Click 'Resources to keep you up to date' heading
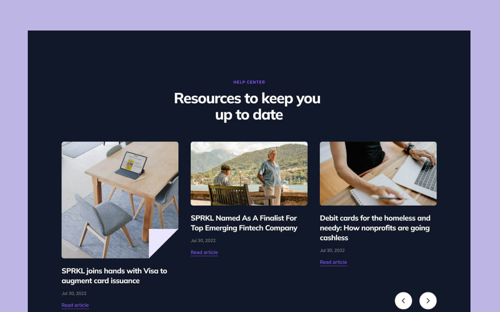Viewport: 500px width, 312px height. 247,107
